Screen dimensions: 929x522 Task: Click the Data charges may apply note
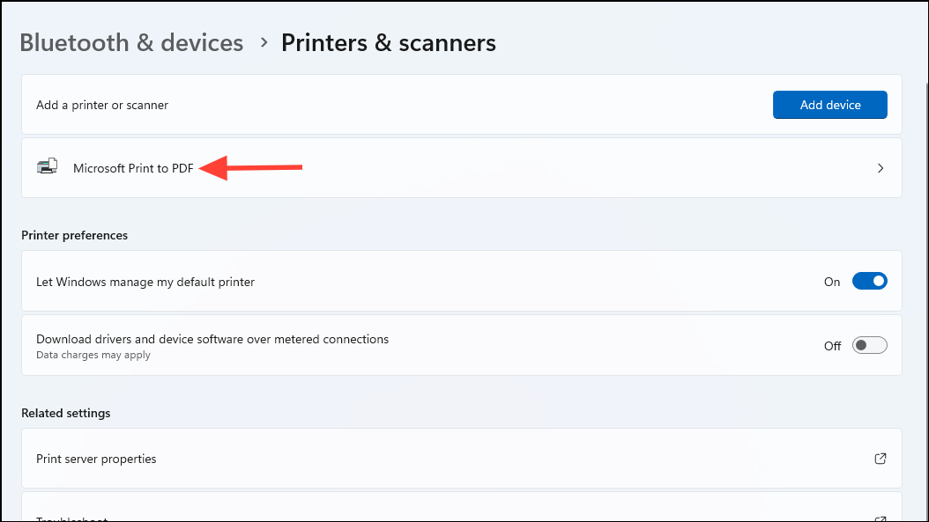(93, 355)
